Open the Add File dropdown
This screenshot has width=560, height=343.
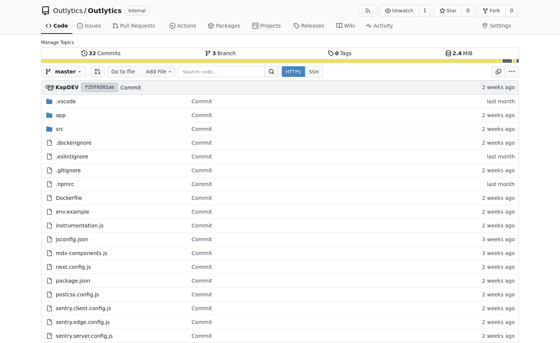pos(158,72)
